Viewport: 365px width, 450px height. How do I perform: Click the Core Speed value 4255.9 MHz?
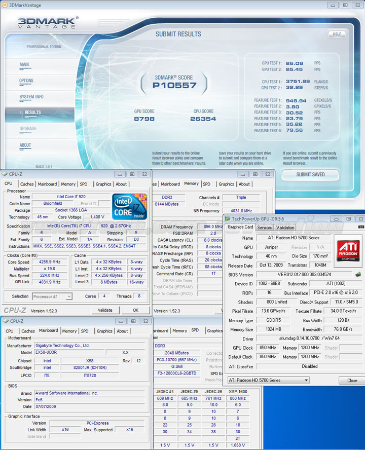point(50,262)
